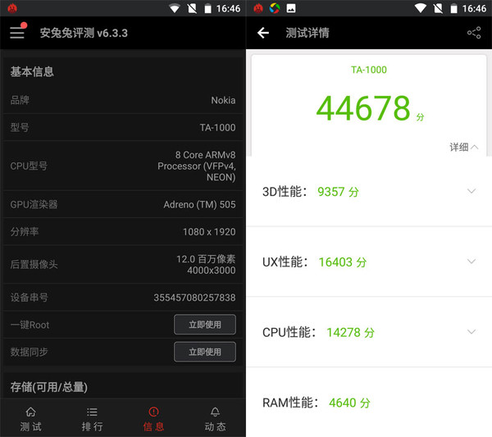The height and width of the screenshot is (437, 492).
Task: Tap the battery icon in left status bar
Action: pyautogui.click(x=207, y=8)
